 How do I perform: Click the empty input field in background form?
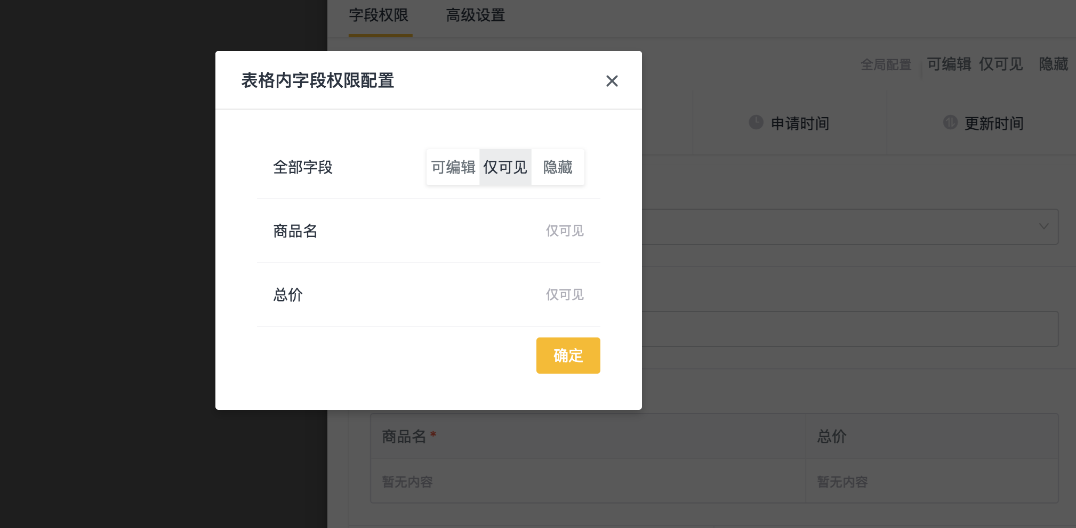tap(850, 329)
